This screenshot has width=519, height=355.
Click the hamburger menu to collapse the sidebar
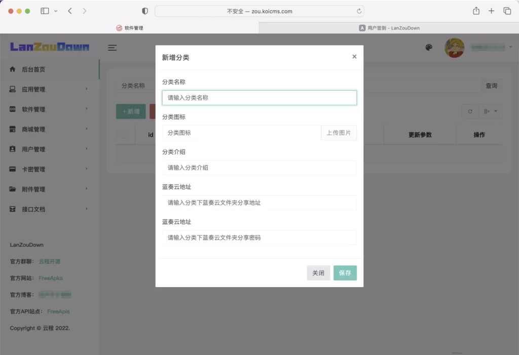tap(112, 48)
